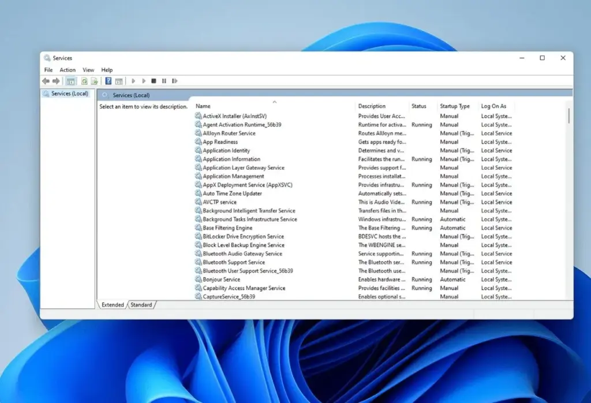Viewport: 591px width, 403px height.
Task: Click gear icon beside AllJoyn Router Service
Action: (x=199, y=133)
